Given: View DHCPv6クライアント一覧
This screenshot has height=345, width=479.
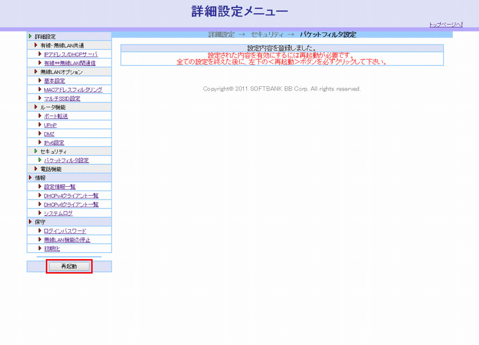Looking at the screenshot, I should pos(71,204).
